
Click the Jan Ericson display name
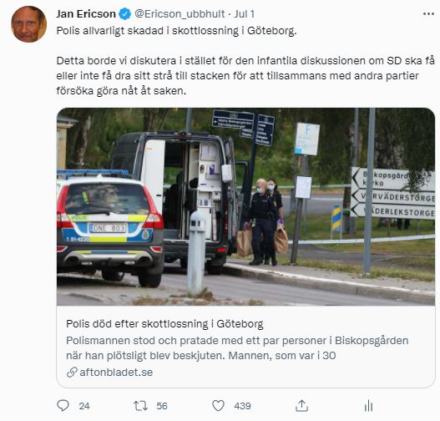click(86, 13)
